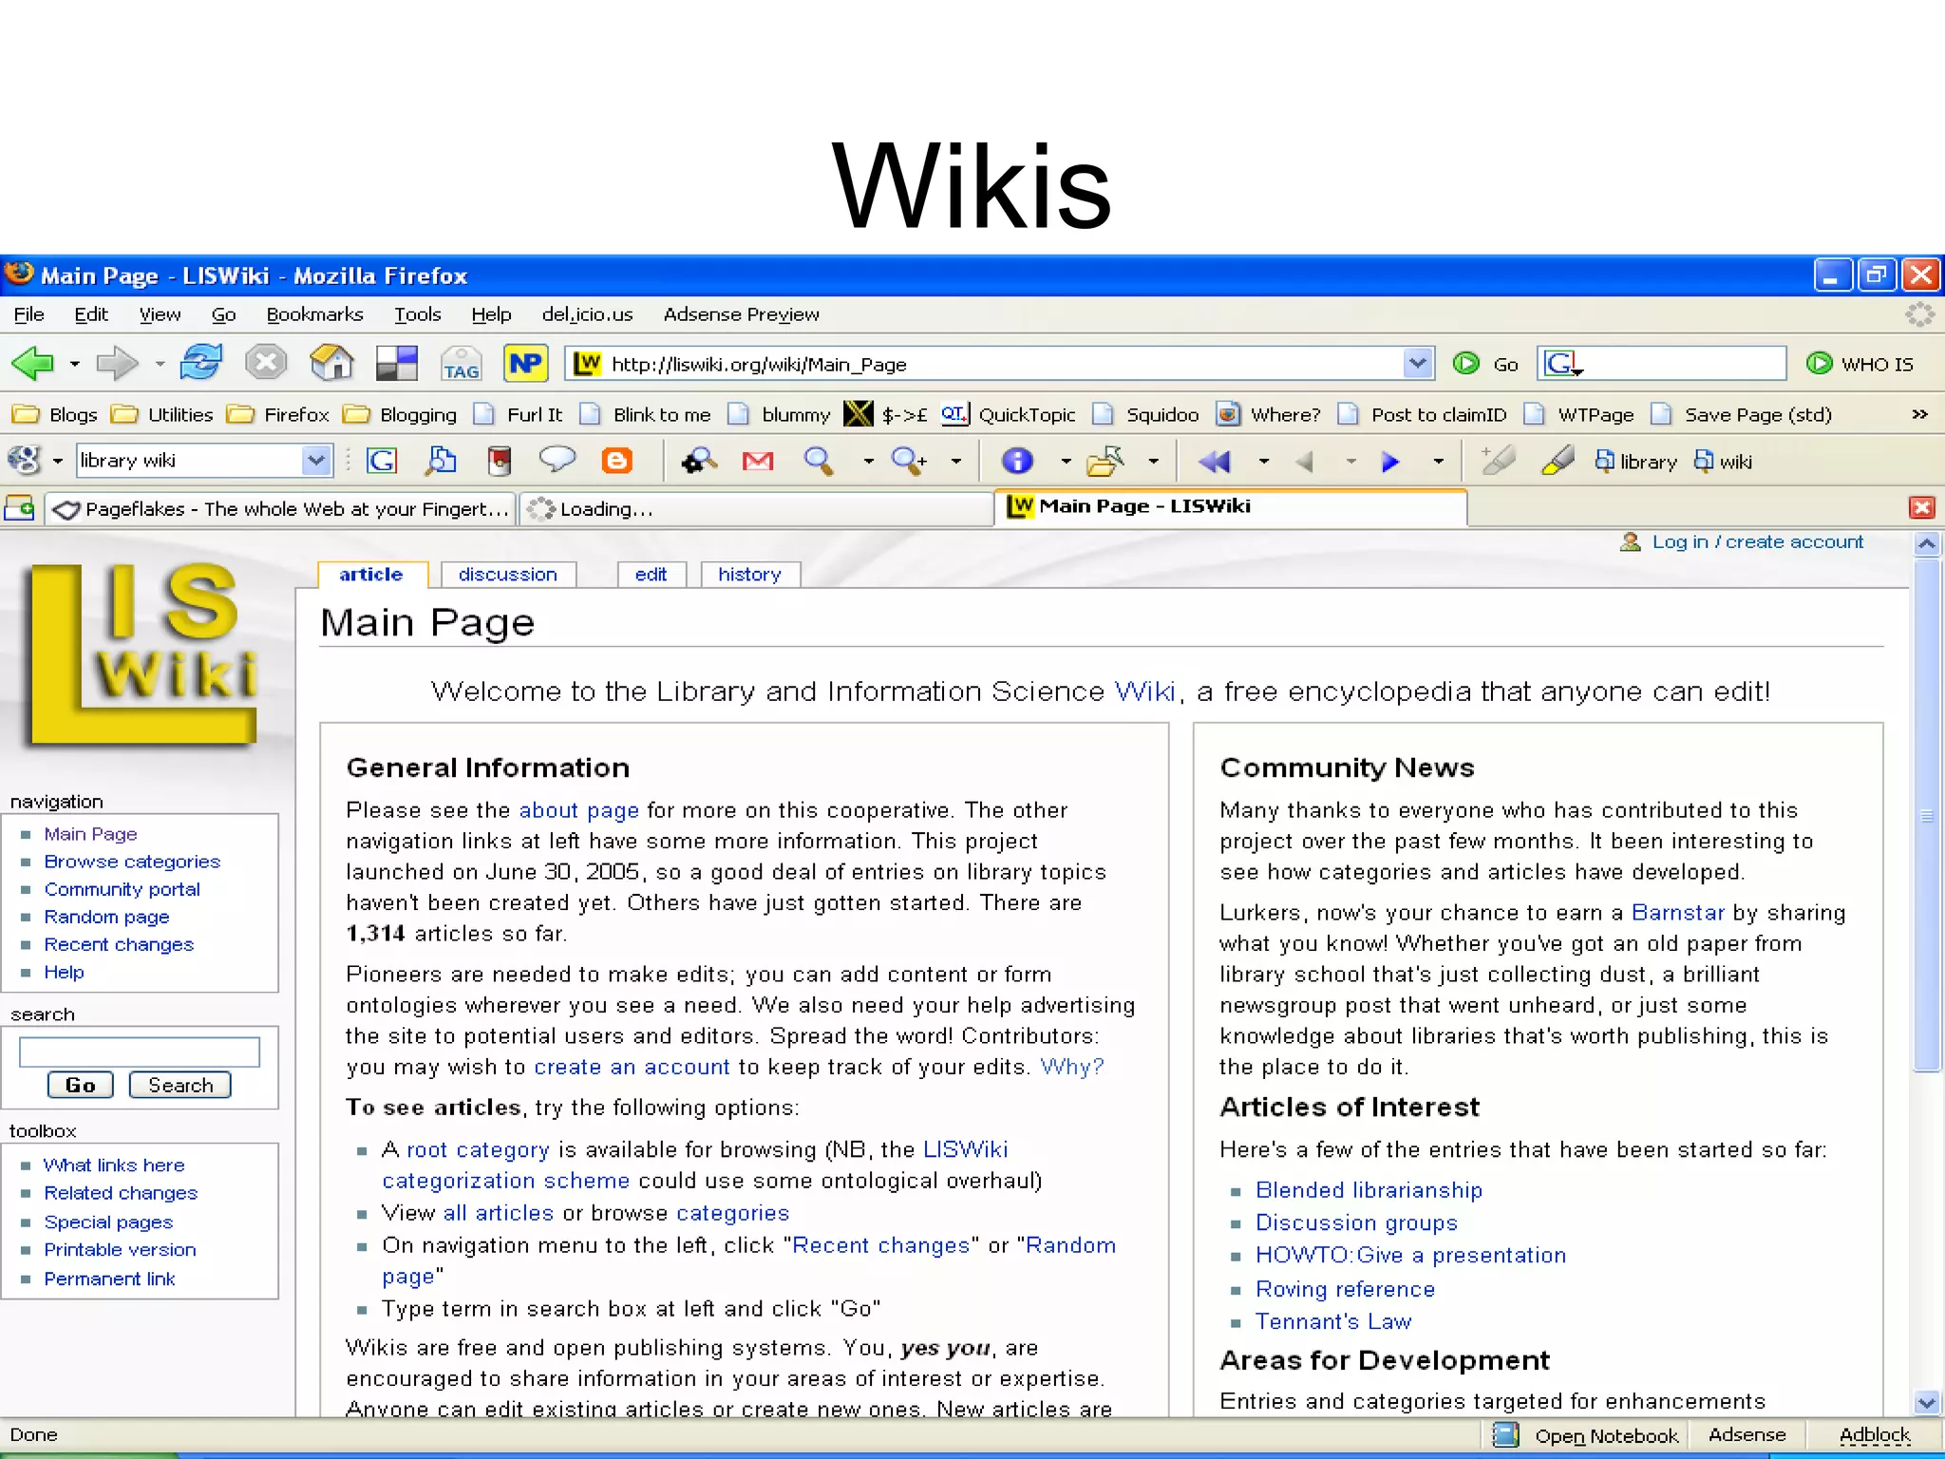Click the LISWiki logo
Viewport: 1945px width, 1459px height.
tap(142, 654)
